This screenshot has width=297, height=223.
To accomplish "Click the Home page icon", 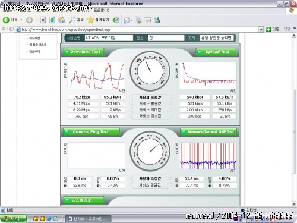I will point(61,20).
